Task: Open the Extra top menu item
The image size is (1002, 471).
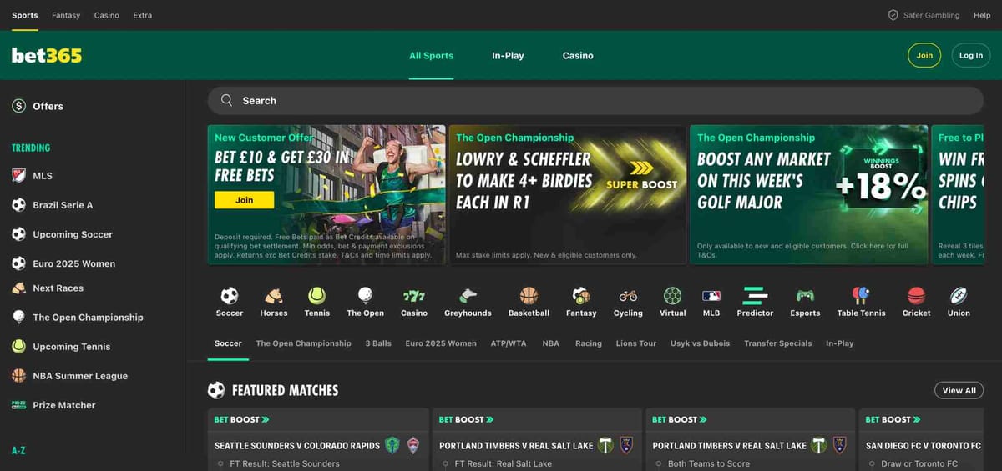Action: [143, 15]
